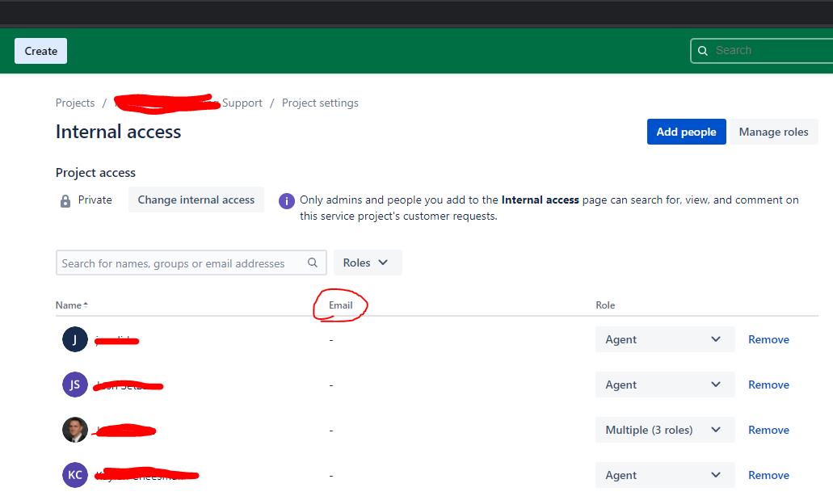Click the magnifier icon in top search
Image resolution: width=833 pixels, height=496 pixels.
703,50
